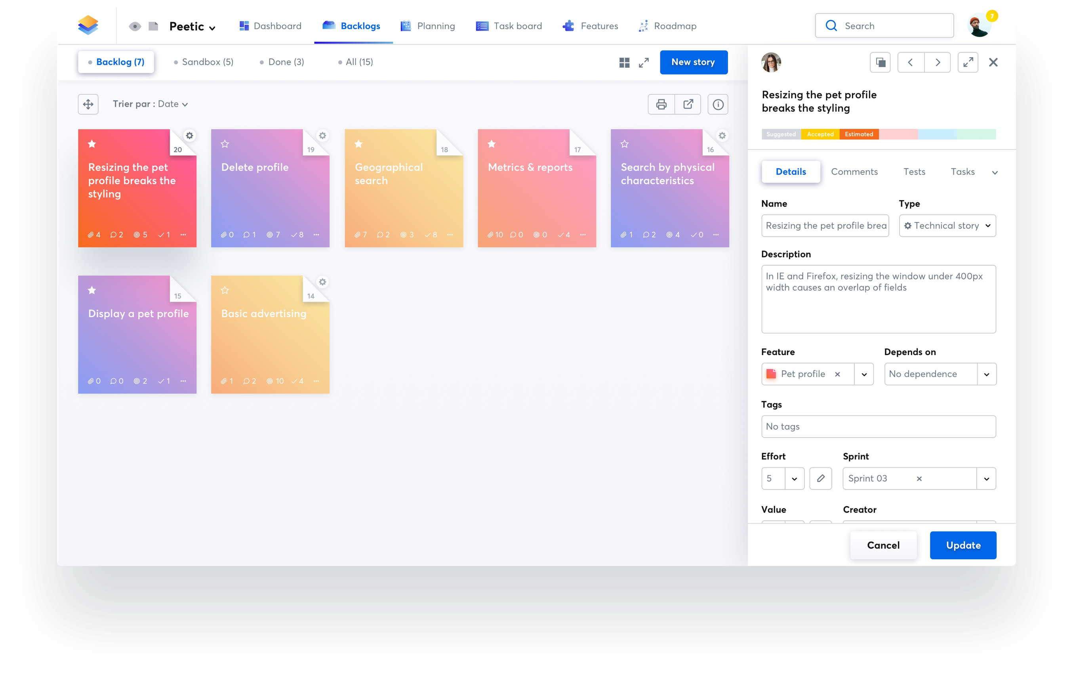Set story status to Estimated on the status bar
Screen dimensions: 1073x673
pyautogui.click(x=859, y=134)
